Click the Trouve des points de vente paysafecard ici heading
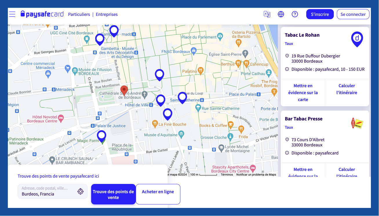Screen dimensions: 379x216 pyautogui.click(x=58, y=176)
